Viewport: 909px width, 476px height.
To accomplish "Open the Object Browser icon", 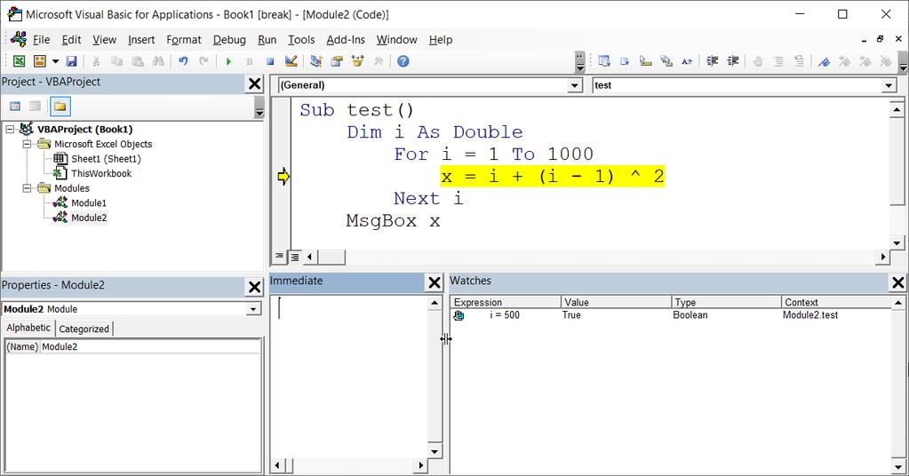I will click(358, 61).
